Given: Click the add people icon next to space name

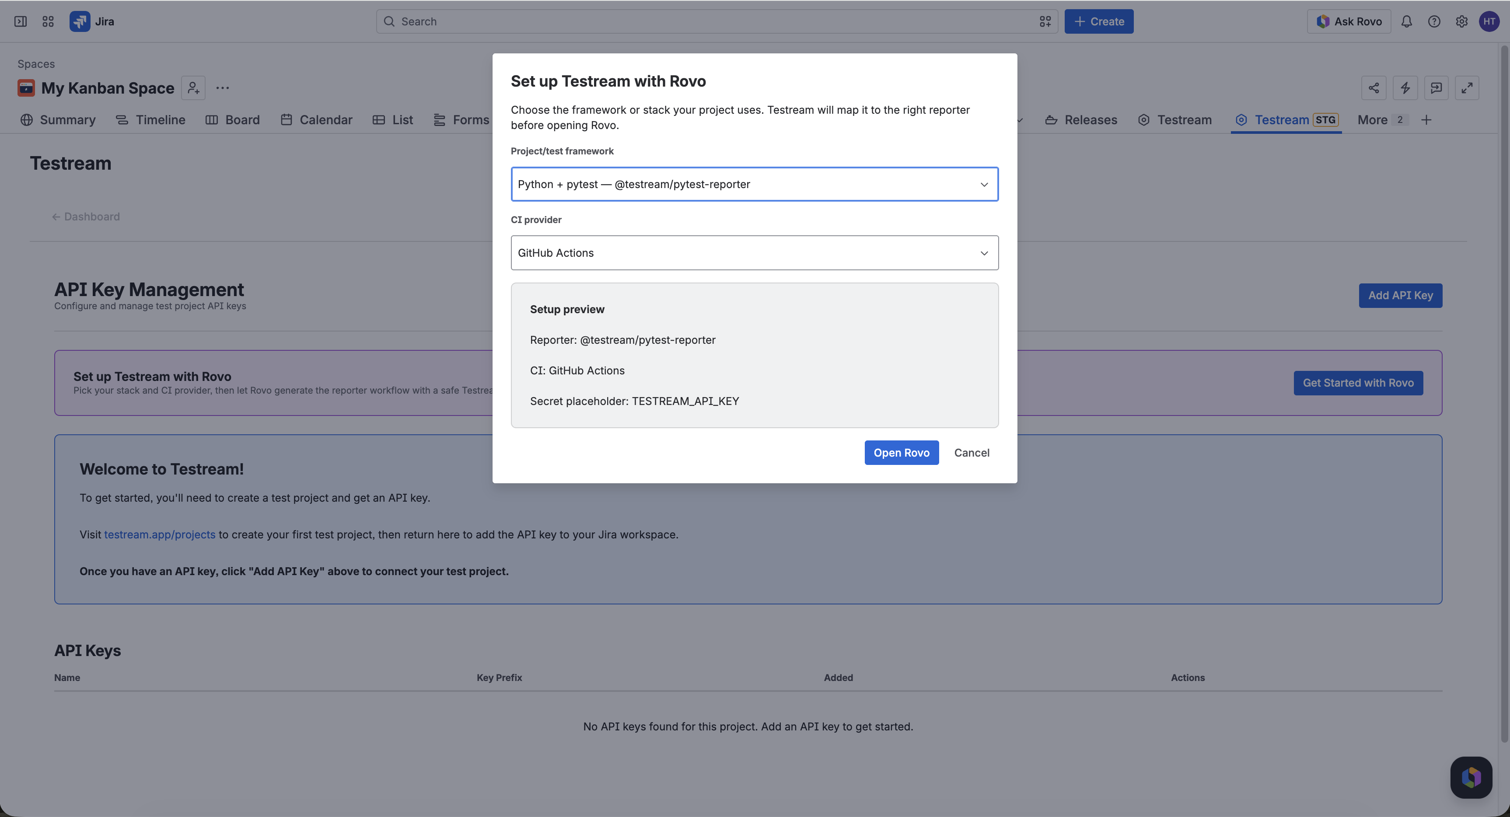Looking at the screenshot, I should coord(193,88).
